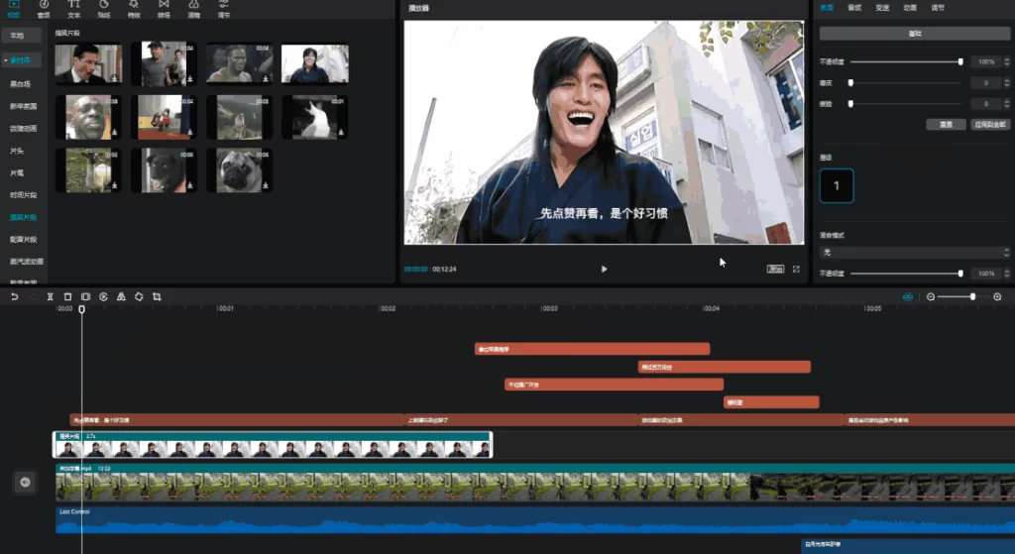Viewport: 1015px width, 554px height.
Task: Switch to the 动画 animation tab
Action: (x=910, y=8)
